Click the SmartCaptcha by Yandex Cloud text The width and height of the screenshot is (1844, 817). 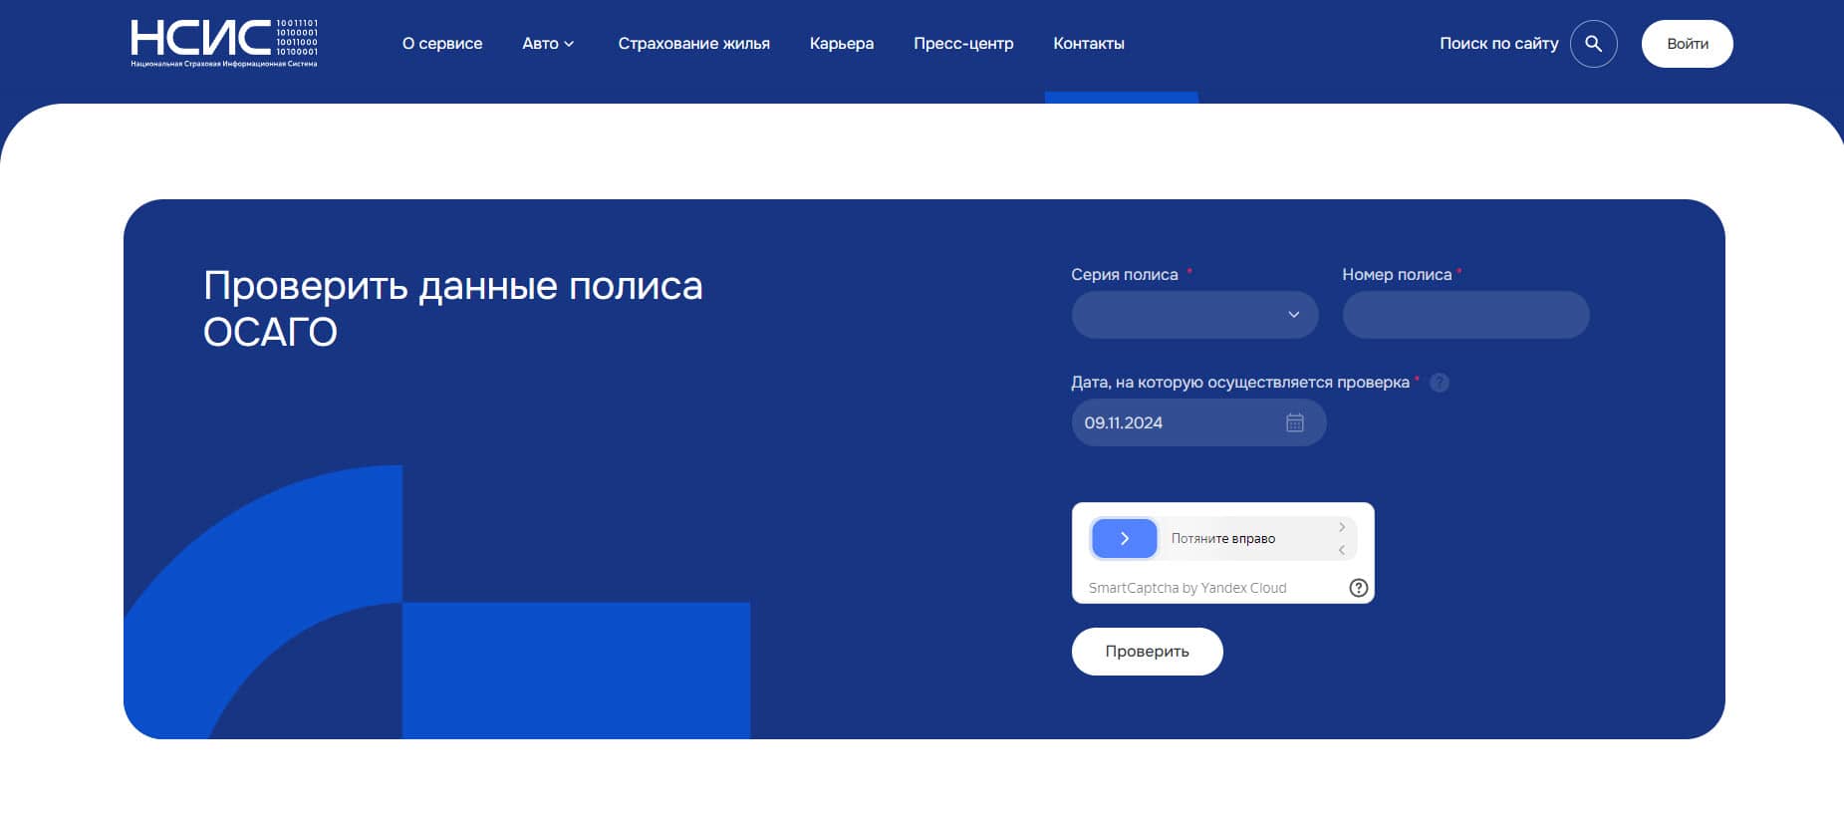coord(1187,588)
